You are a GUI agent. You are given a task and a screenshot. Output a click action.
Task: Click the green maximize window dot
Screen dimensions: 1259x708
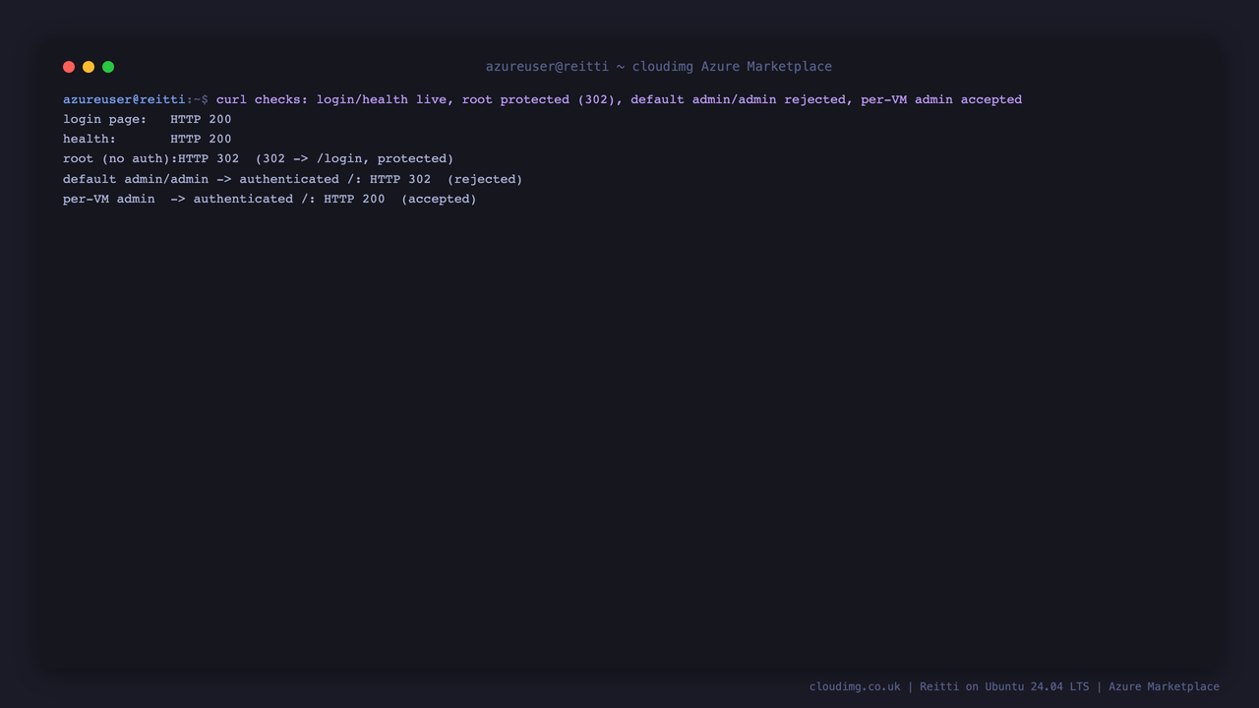click(x=108, y=67)
